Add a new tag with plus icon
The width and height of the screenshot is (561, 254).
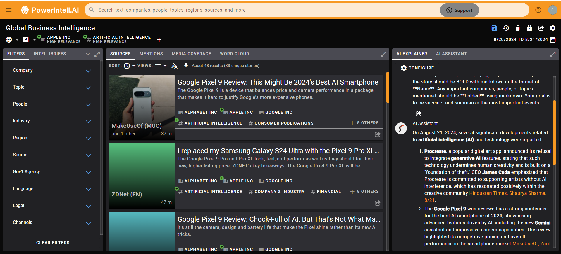[159, 40]
